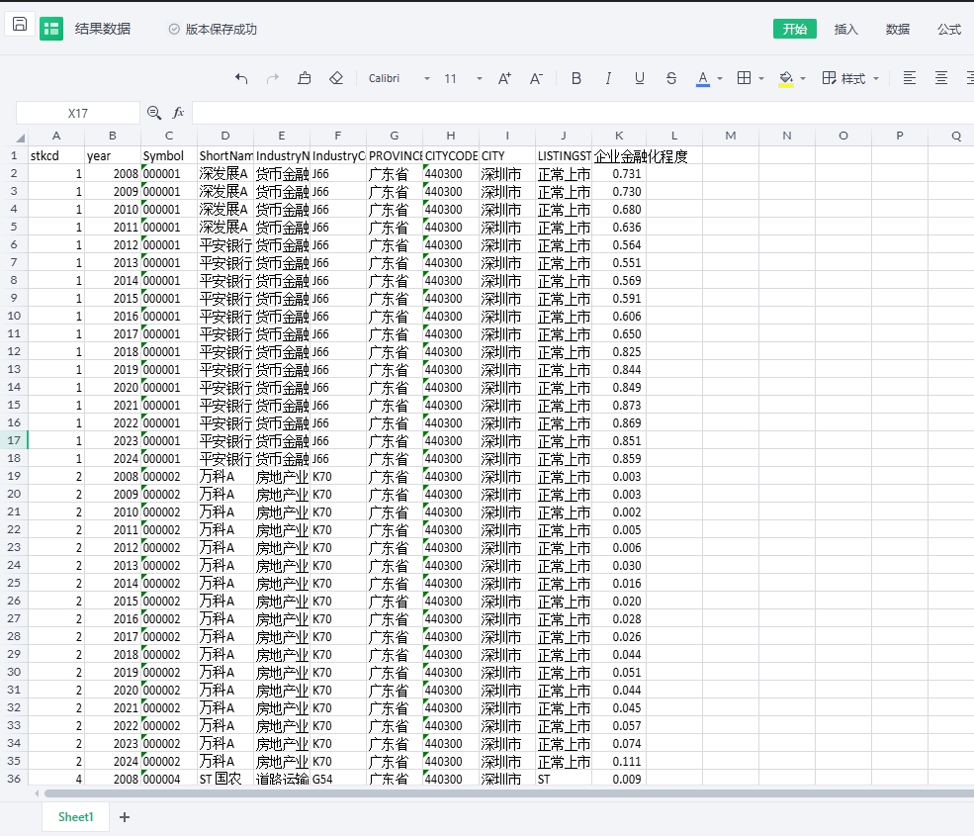974x836 pixels.
Task: Click the yellow fill color bucket
Action: 786,79
